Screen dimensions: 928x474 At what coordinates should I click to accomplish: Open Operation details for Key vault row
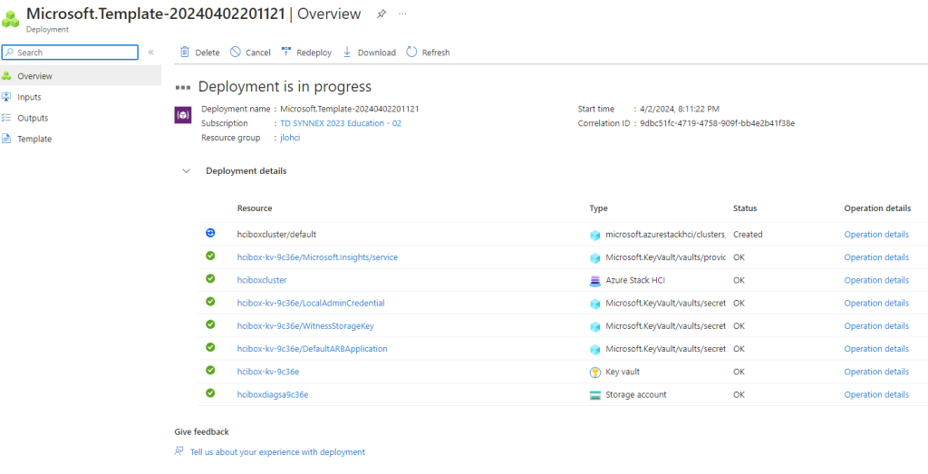tap(876, 372)
